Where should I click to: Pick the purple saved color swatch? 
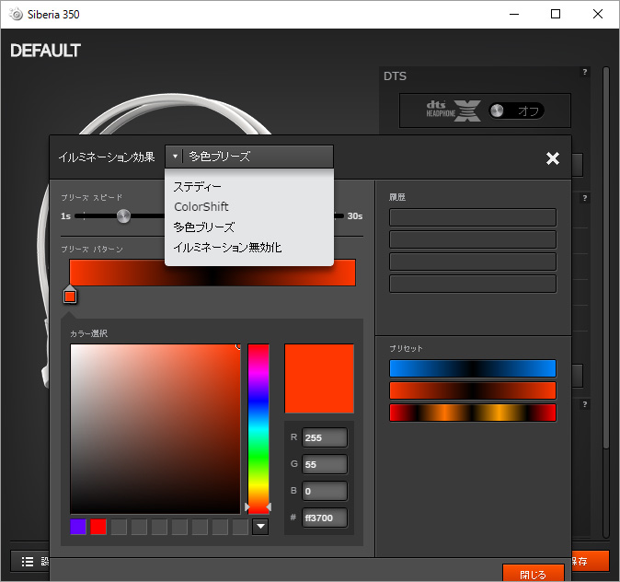point(78,527)
